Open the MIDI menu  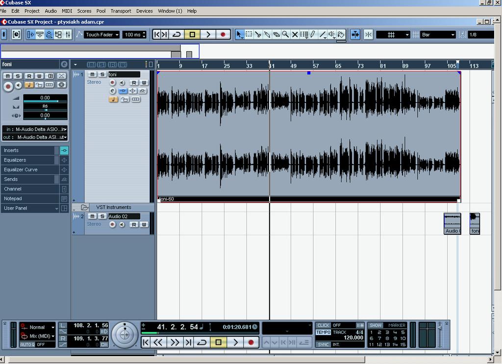[67, 11]
